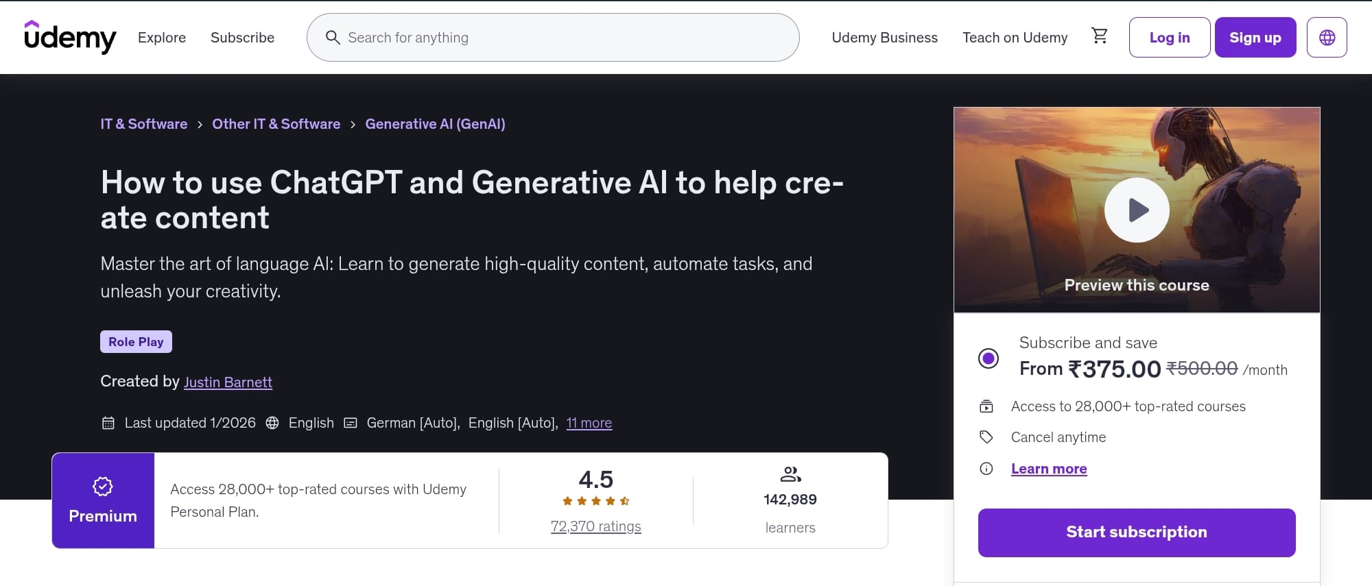Click the closed captions icon beside German
Viewport: 1372px width, 586px height.
click(351, 423)
